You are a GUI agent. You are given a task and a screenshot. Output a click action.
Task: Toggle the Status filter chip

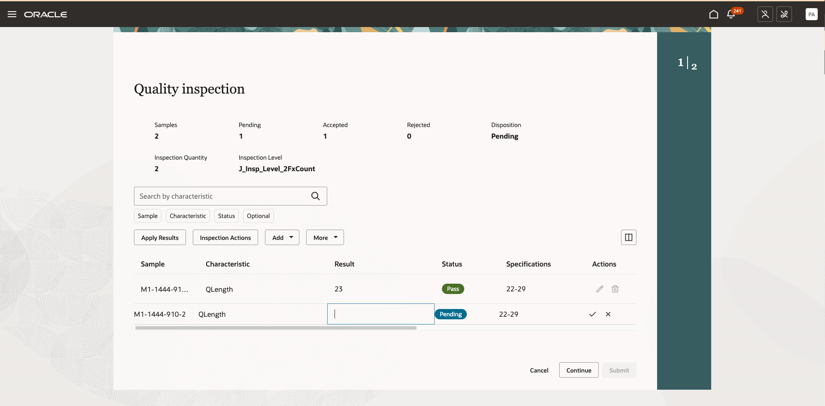(226, 216)
